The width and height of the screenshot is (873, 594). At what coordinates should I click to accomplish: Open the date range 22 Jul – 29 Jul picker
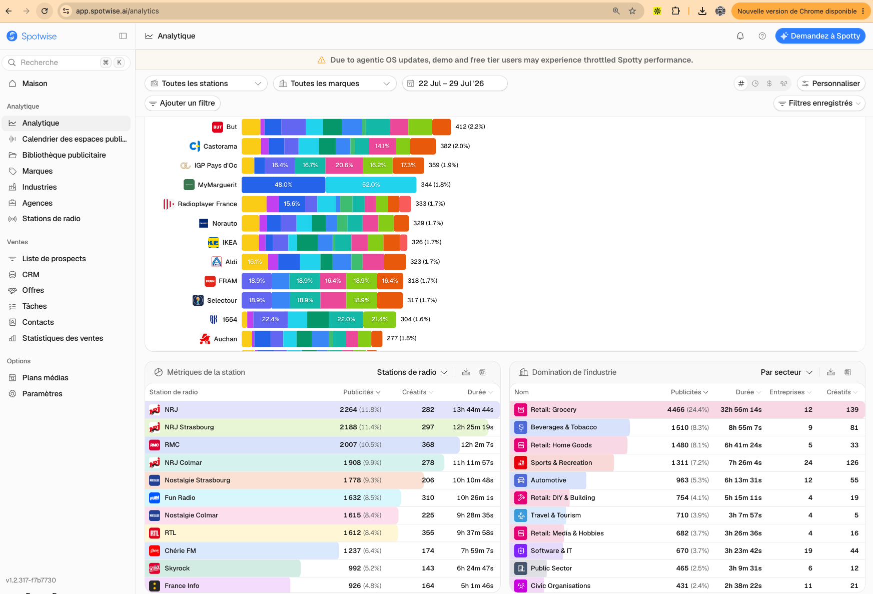pos(455,84)
